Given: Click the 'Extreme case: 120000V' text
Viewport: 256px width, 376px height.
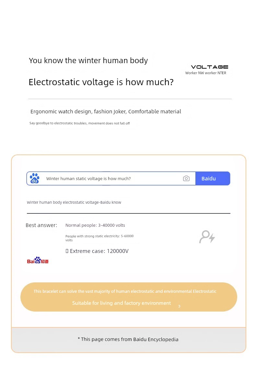Looking at the screenshot, I should click(x=99, y=251).
